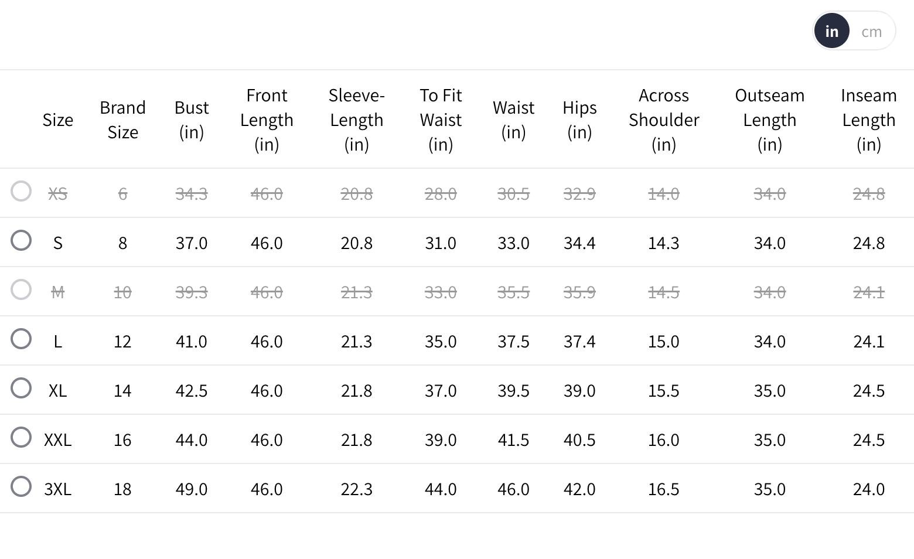
Task: Pick the XL size radio button
Action: 21,388
